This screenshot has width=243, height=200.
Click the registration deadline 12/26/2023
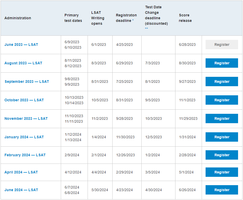point(126,155)
